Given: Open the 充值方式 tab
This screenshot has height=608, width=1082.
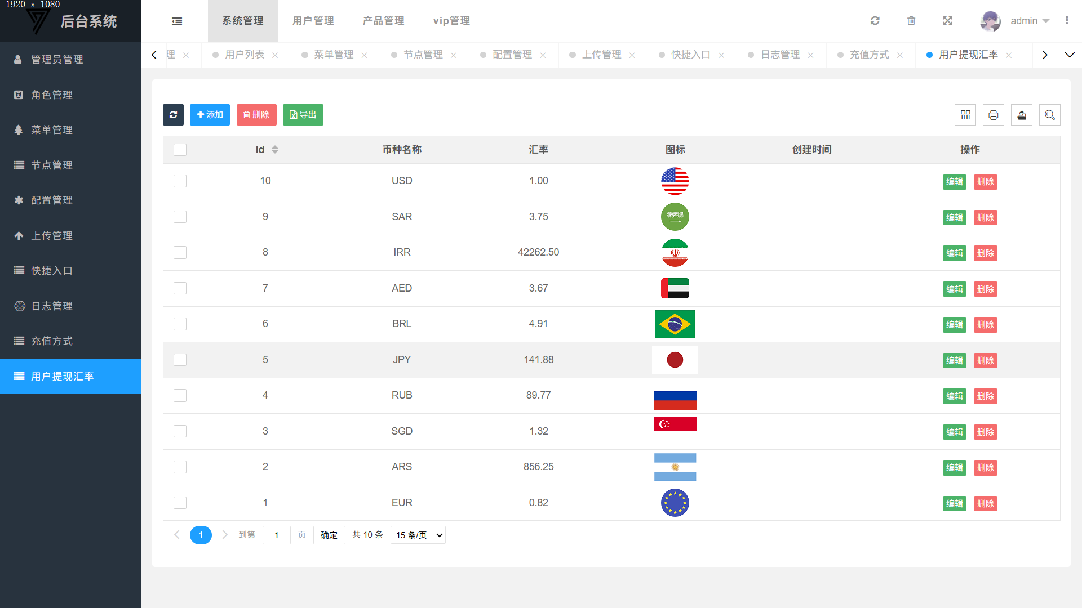Looking at the screenshot, I should pos(869,55).
